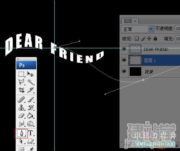180x151 pixels.
Task: Click the lock all padlock icon
Action: pos(155,38)
